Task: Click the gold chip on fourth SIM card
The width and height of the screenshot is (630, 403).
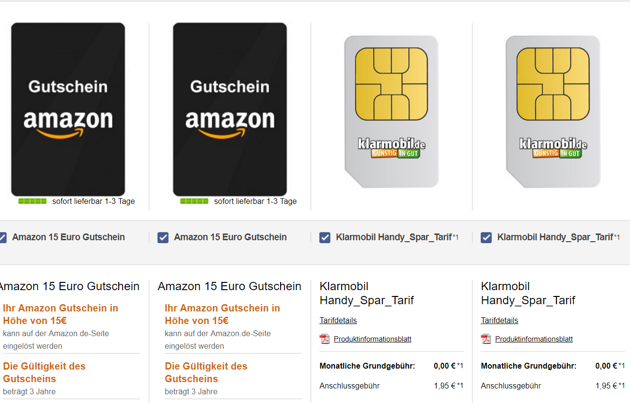Action: [553, 84]
